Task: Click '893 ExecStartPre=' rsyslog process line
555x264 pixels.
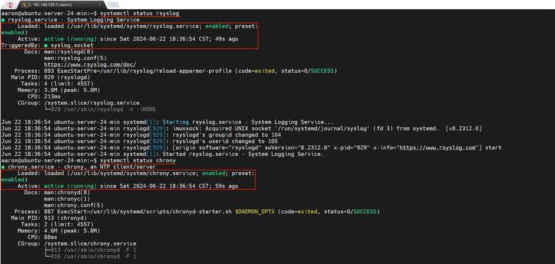Action: 176,71
